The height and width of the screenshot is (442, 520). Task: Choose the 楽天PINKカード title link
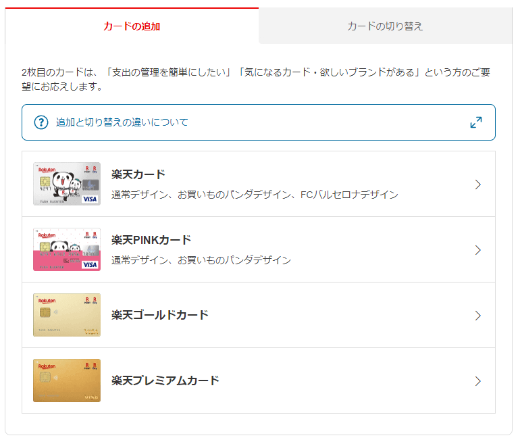click(151, 240)
